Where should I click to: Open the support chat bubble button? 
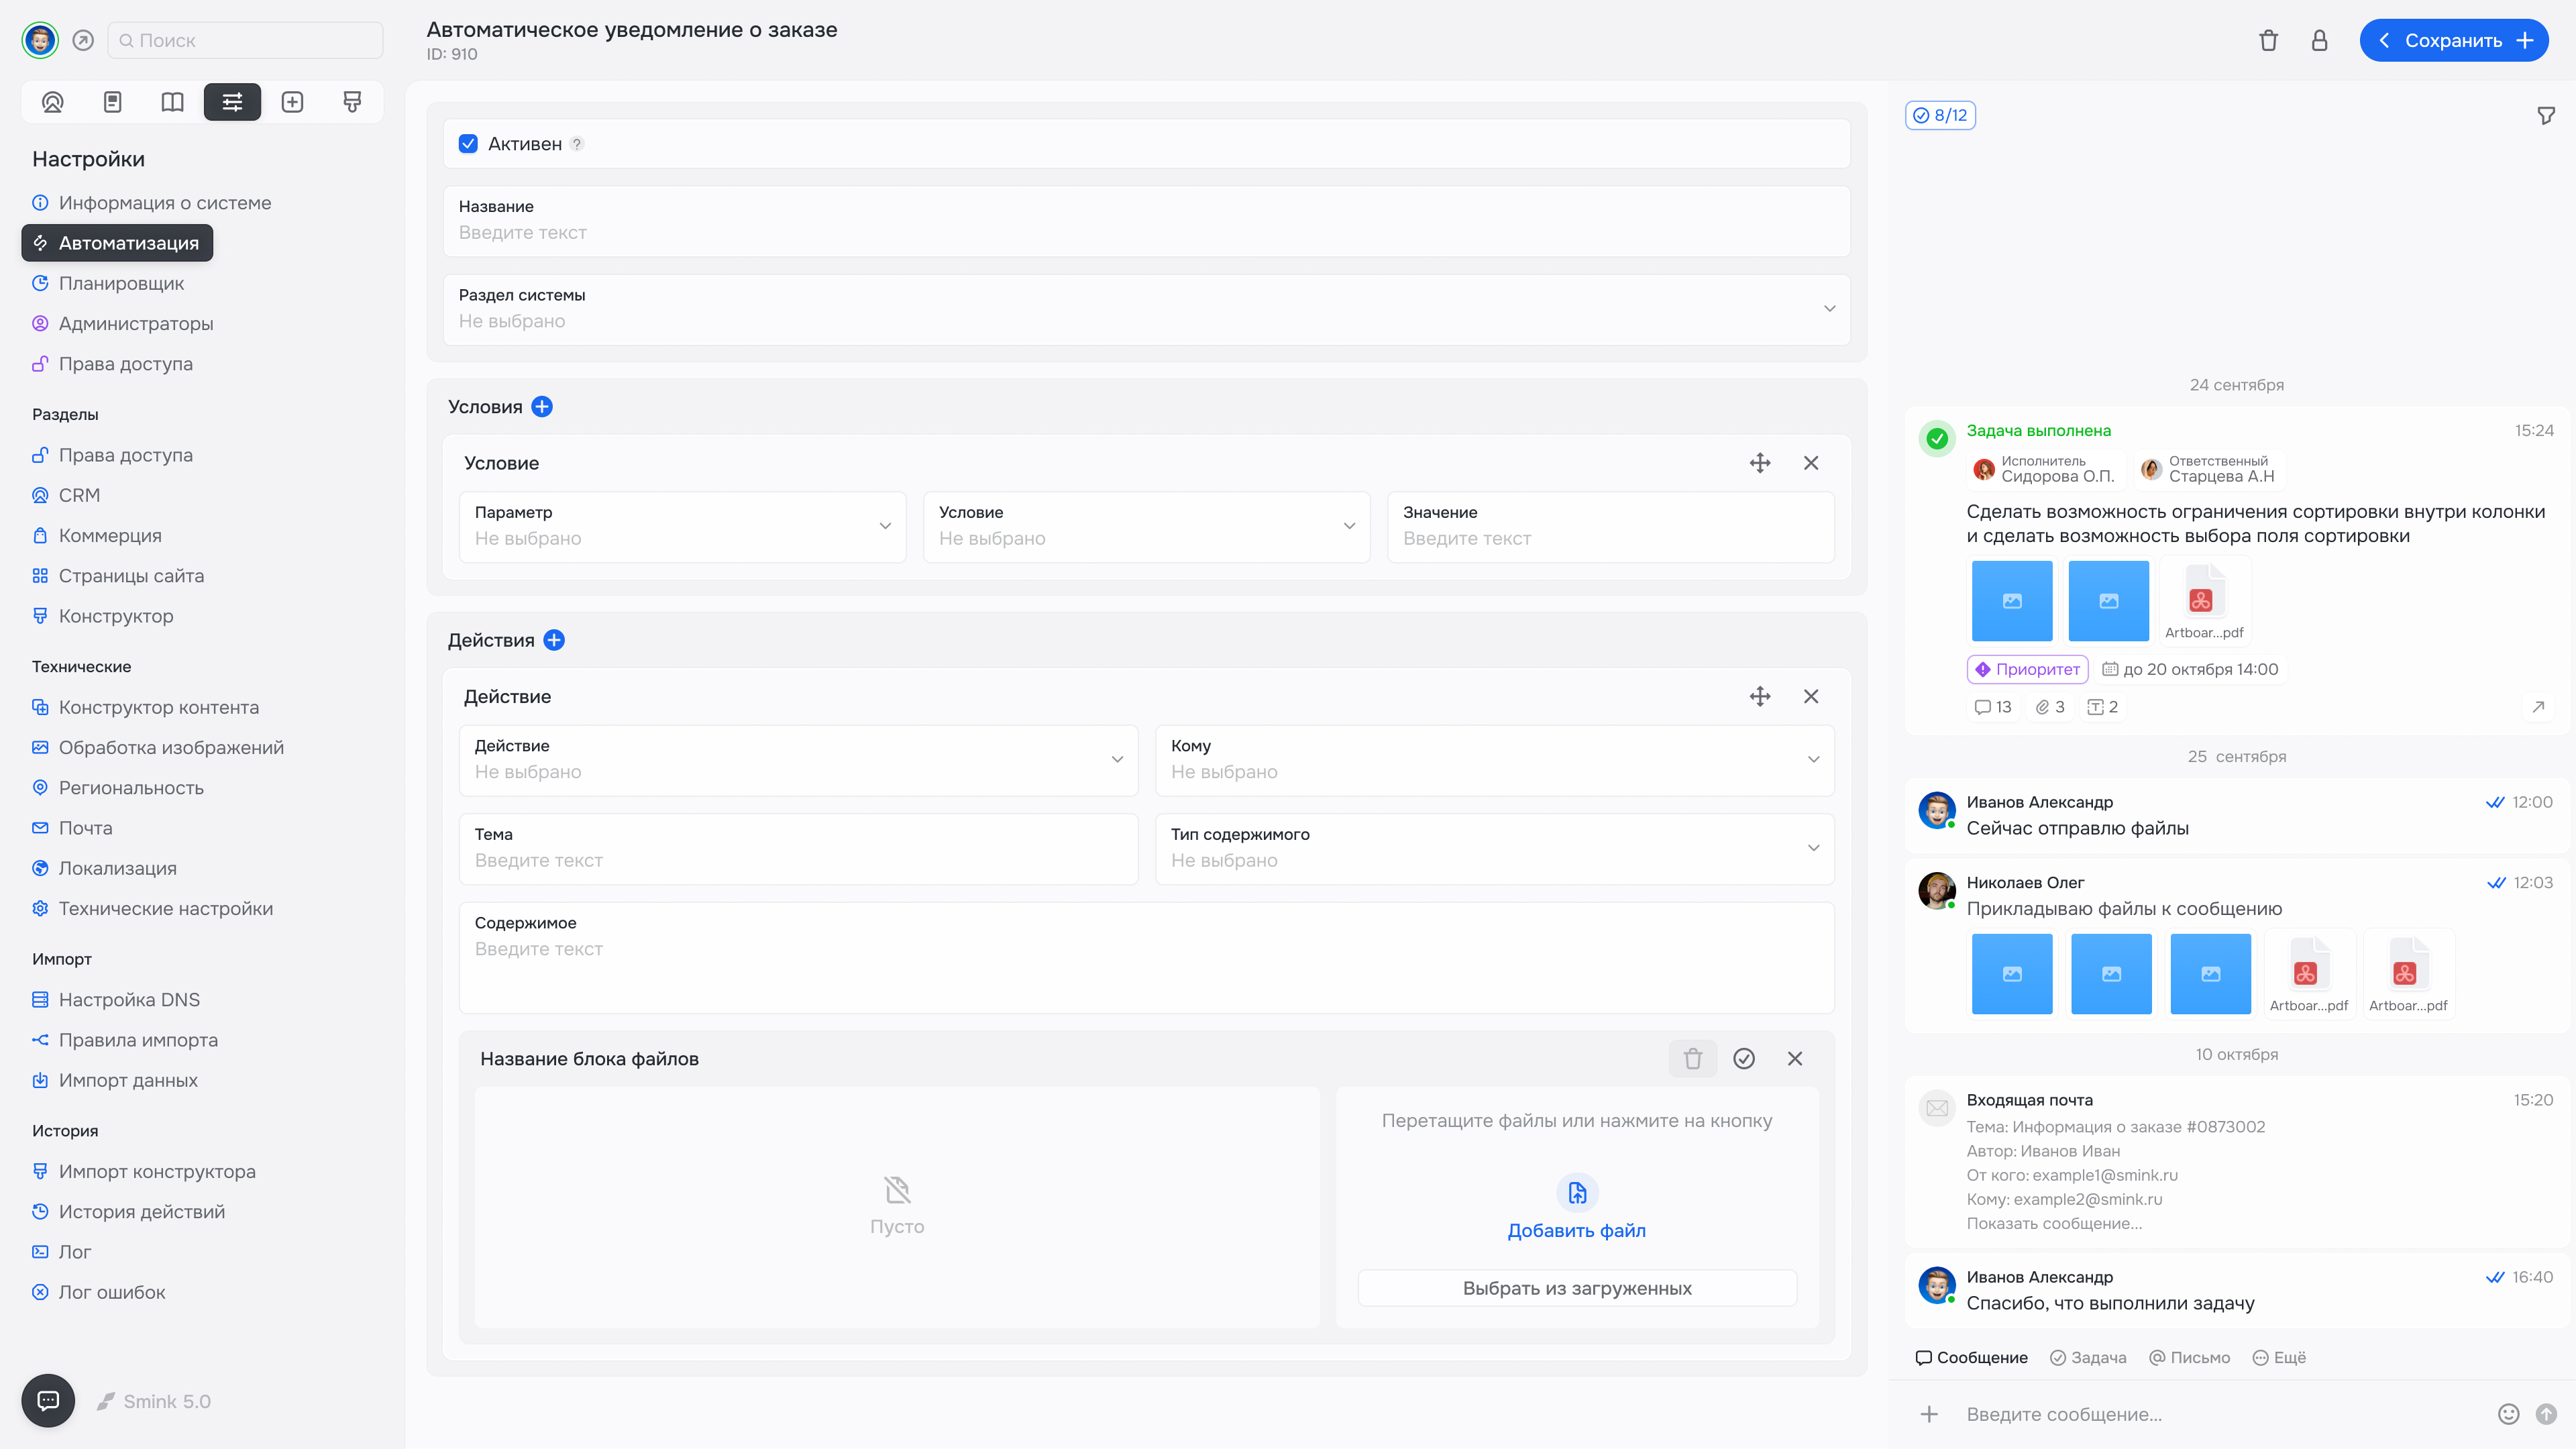coord(48,1400)
